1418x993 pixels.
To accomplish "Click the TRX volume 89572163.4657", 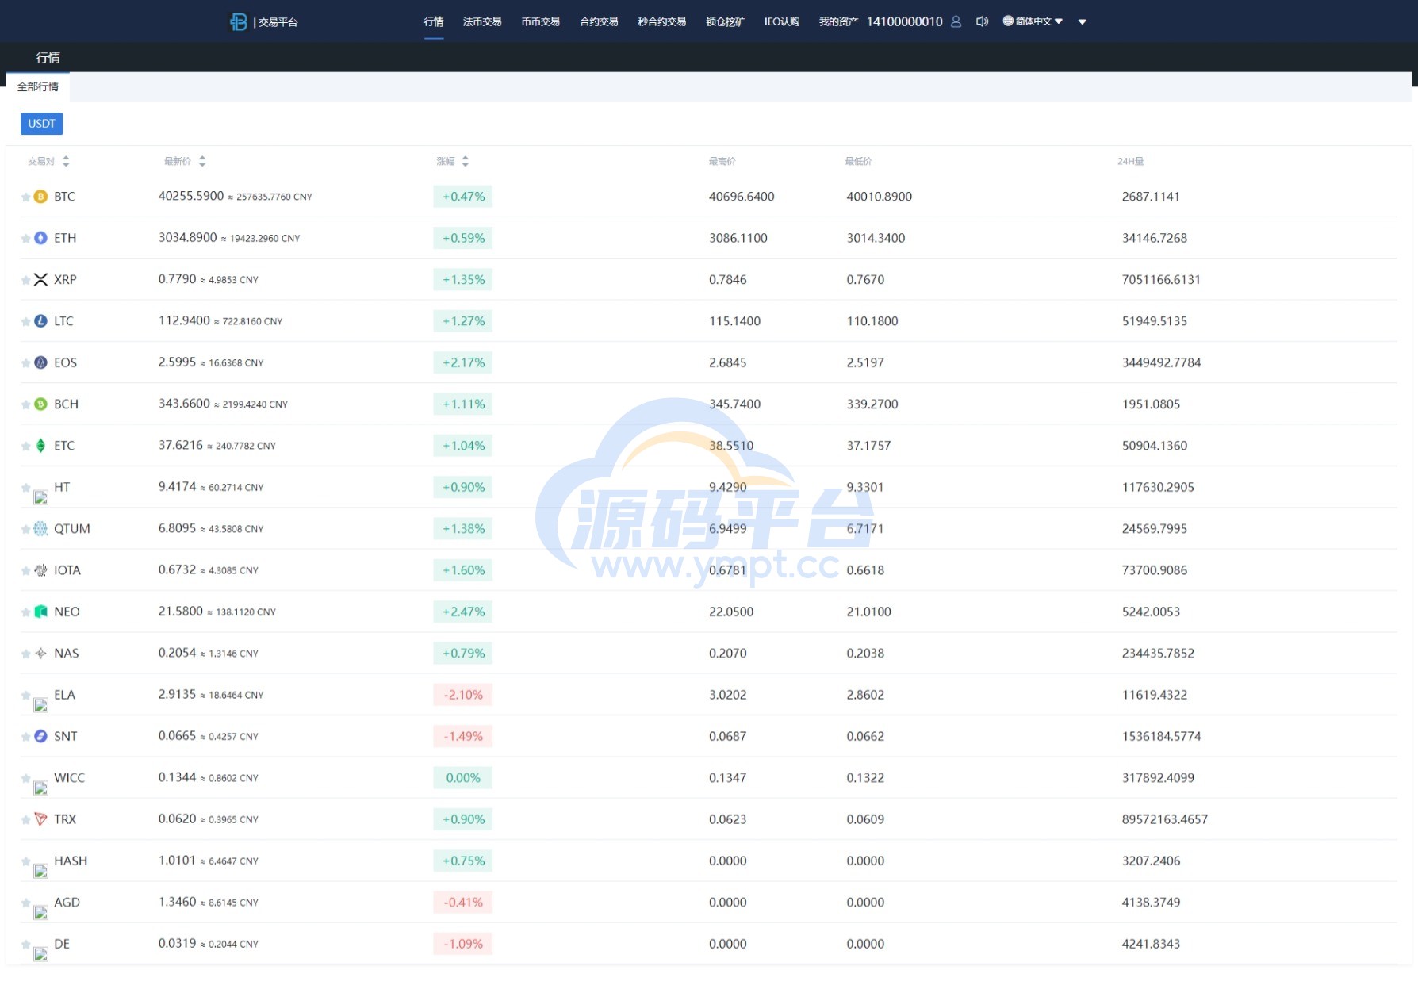I will (1165, 819).
